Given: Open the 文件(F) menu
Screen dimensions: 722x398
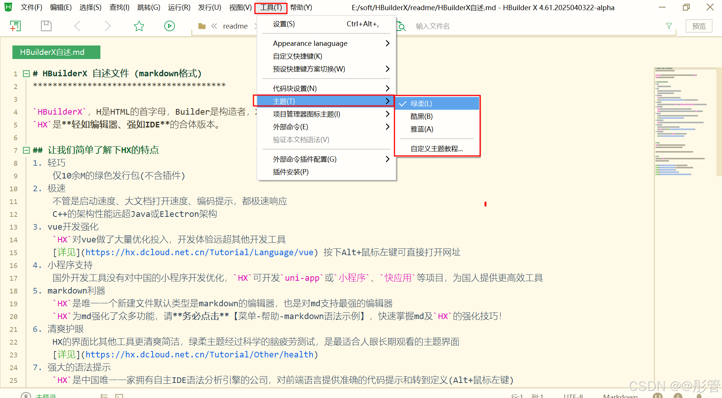Looking at the screenshot, I should pyautogui.click(x=32, y=8).
